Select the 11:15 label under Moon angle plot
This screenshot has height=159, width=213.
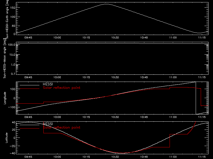coord(202,77)
